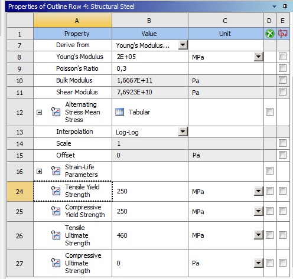
Task: Toggle the suppress checkbox for Alternating Stress Mean Stress
Action: click(x=269, y=112)
